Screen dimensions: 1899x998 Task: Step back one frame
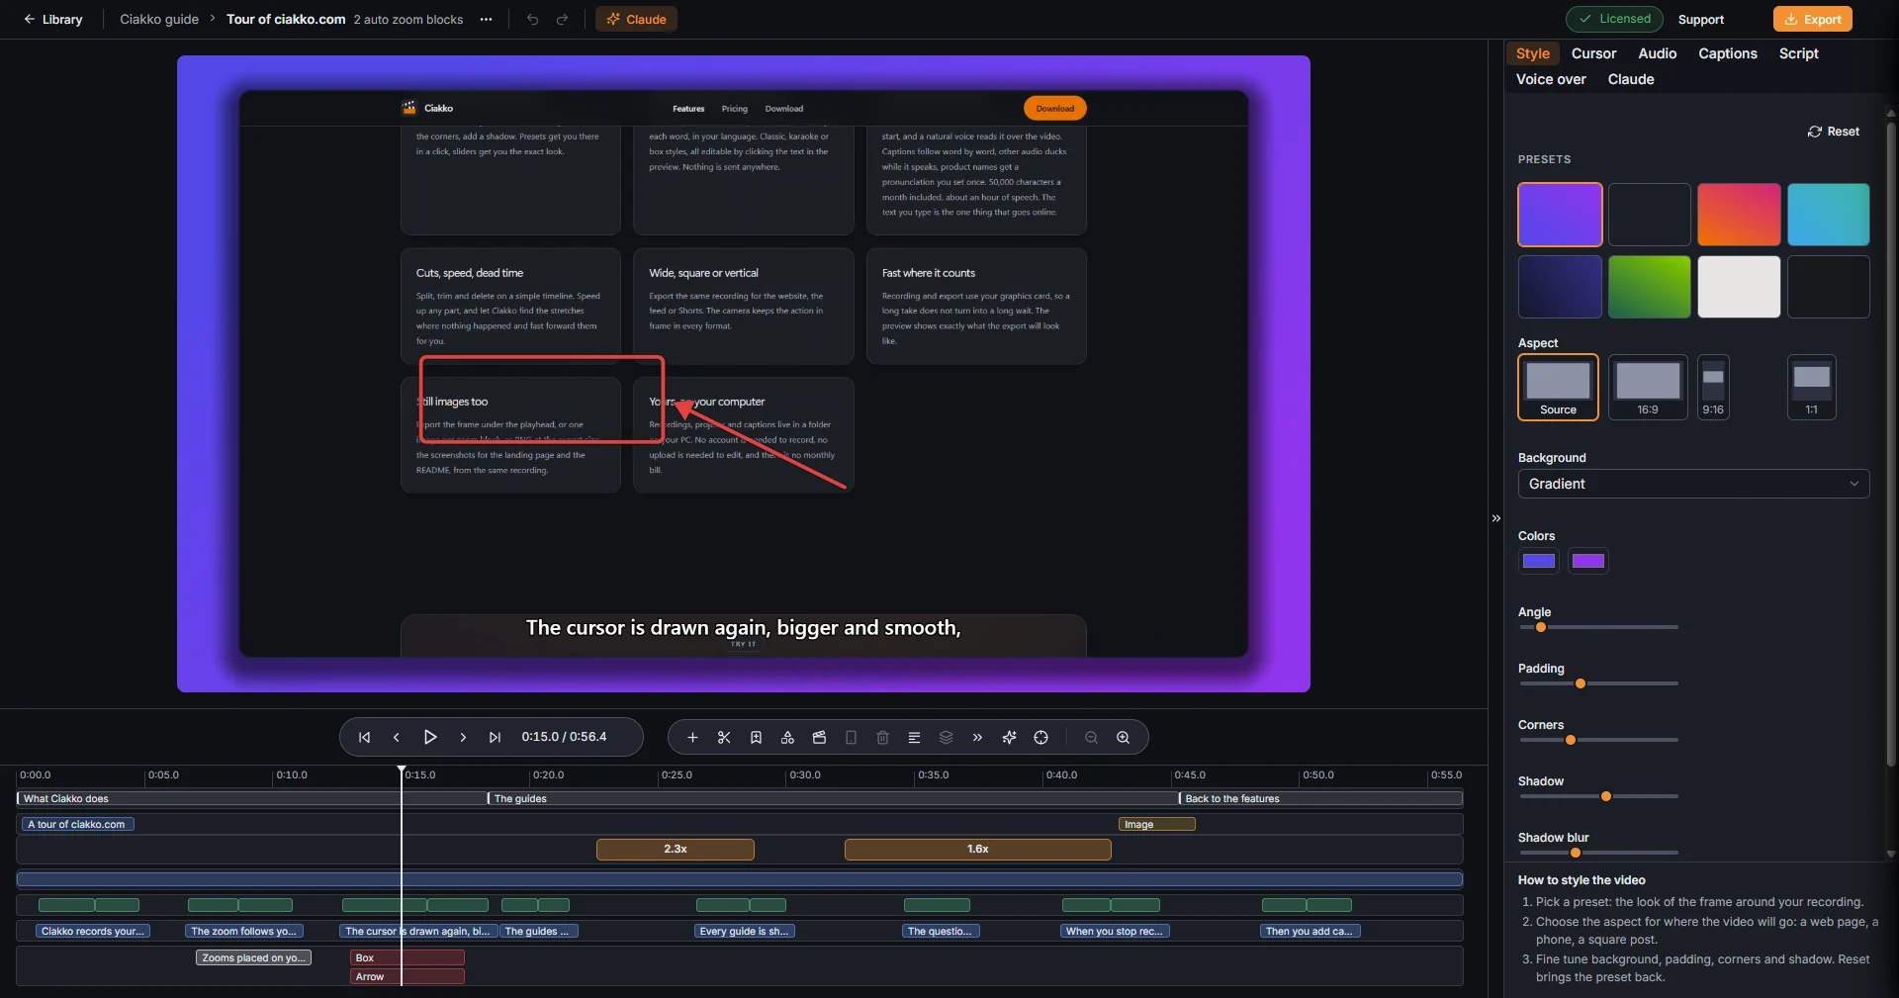coord(397,737)
